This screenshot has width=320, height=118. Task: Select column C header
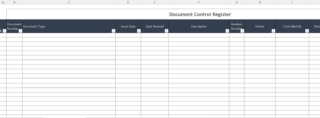coord(69,2)
